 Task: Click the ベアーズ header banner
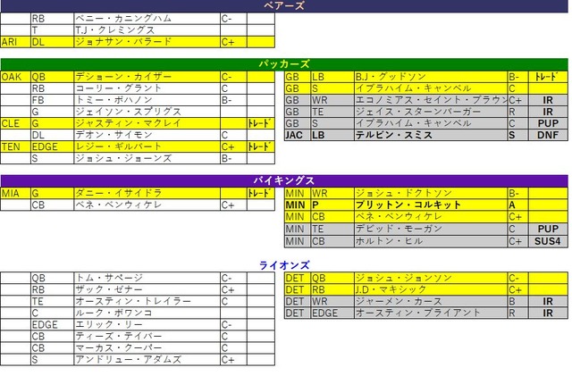pyautogui.click(x=284, y=6)
